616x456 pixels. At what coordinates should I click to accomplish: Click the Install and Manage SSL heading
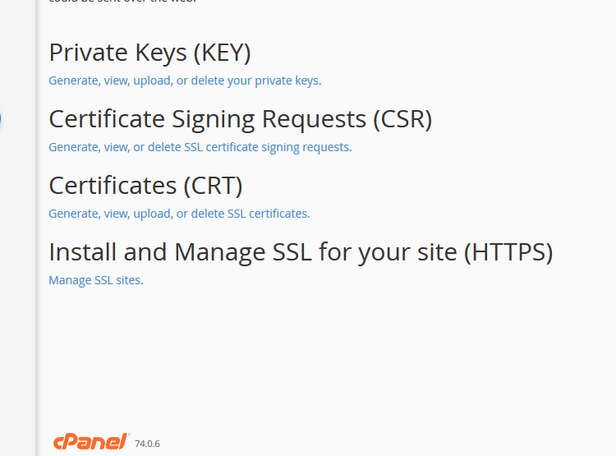click(x=301, y=252)
